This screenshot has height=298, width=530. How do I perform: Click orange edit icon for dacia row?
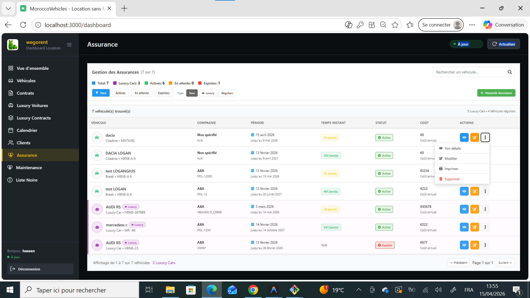pyautogui.click(x=475, y=137)
